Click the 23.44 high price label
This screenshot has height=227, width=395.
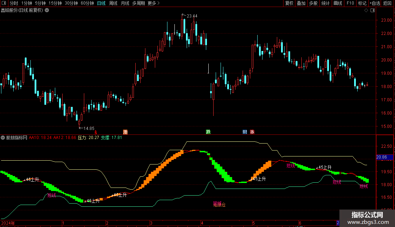(x=192, y=16)
